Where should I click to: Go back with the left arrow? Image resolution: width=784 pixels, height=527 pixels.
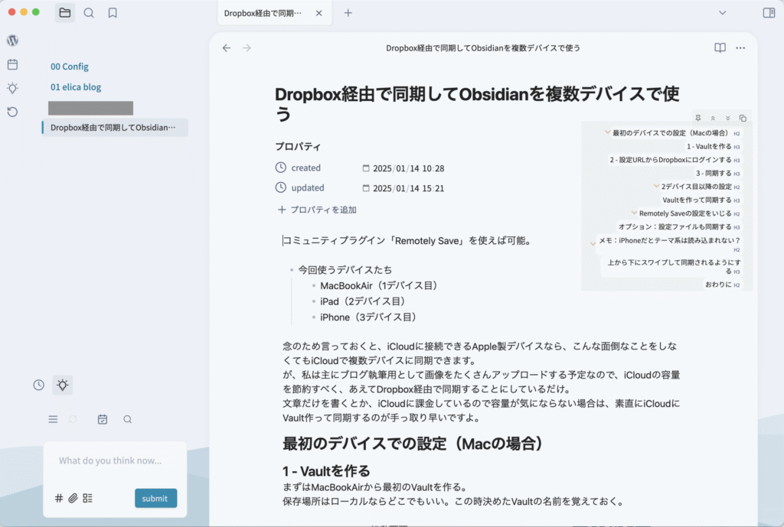[227, 48]
